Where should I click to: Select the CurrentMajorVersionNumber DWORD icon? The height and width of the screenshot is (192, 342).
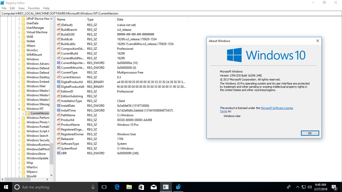pos(59,63)
